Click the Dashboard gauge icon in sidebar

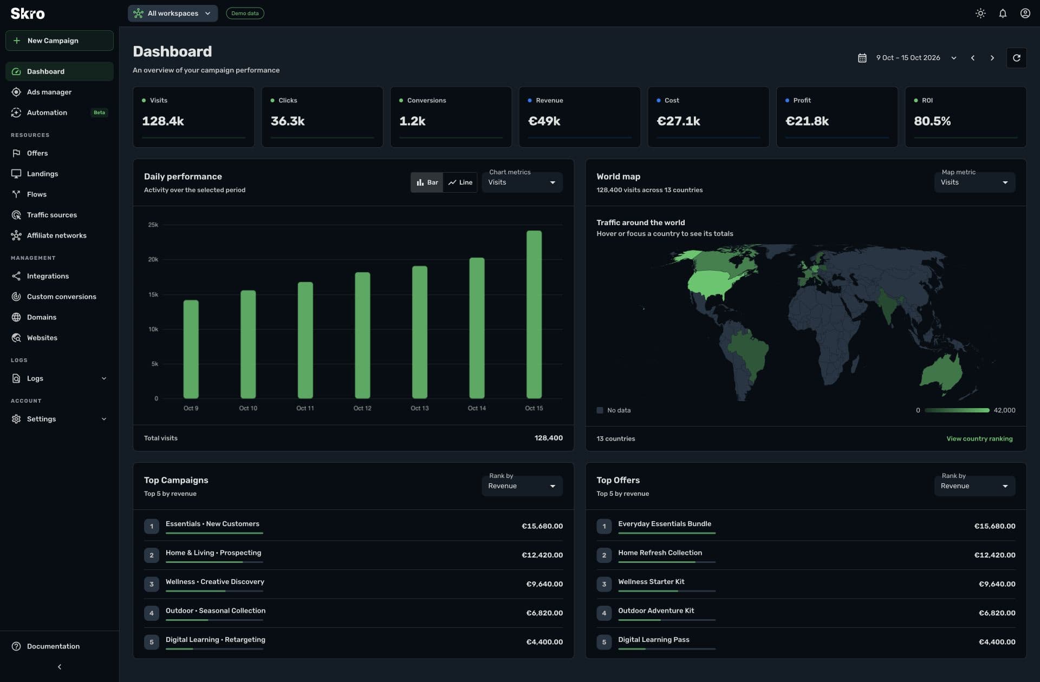coord(16,71)
